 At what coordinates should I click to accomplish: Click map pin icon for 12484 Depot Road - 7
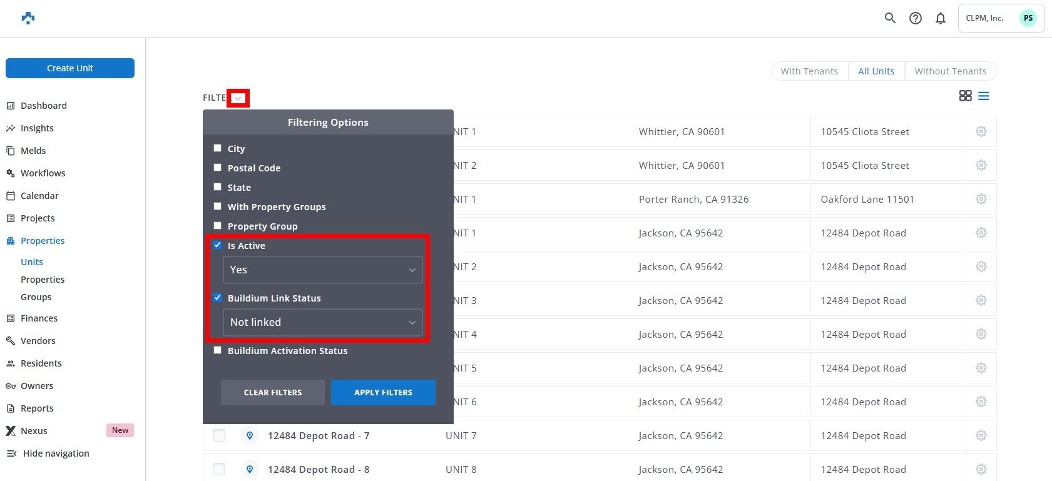tap(250, 435)
